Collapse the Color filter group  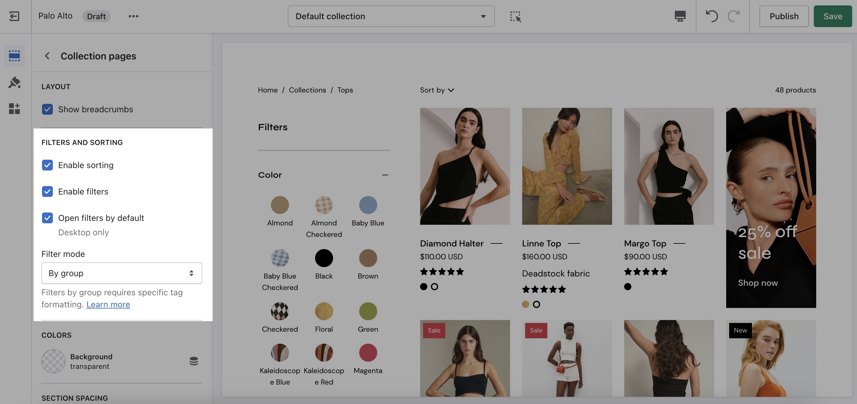[385, 175]
